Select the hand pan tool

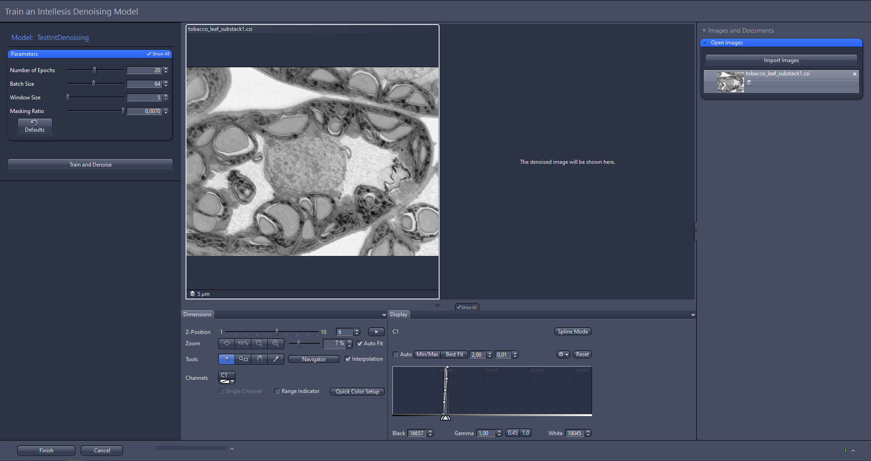click(259, 359)
